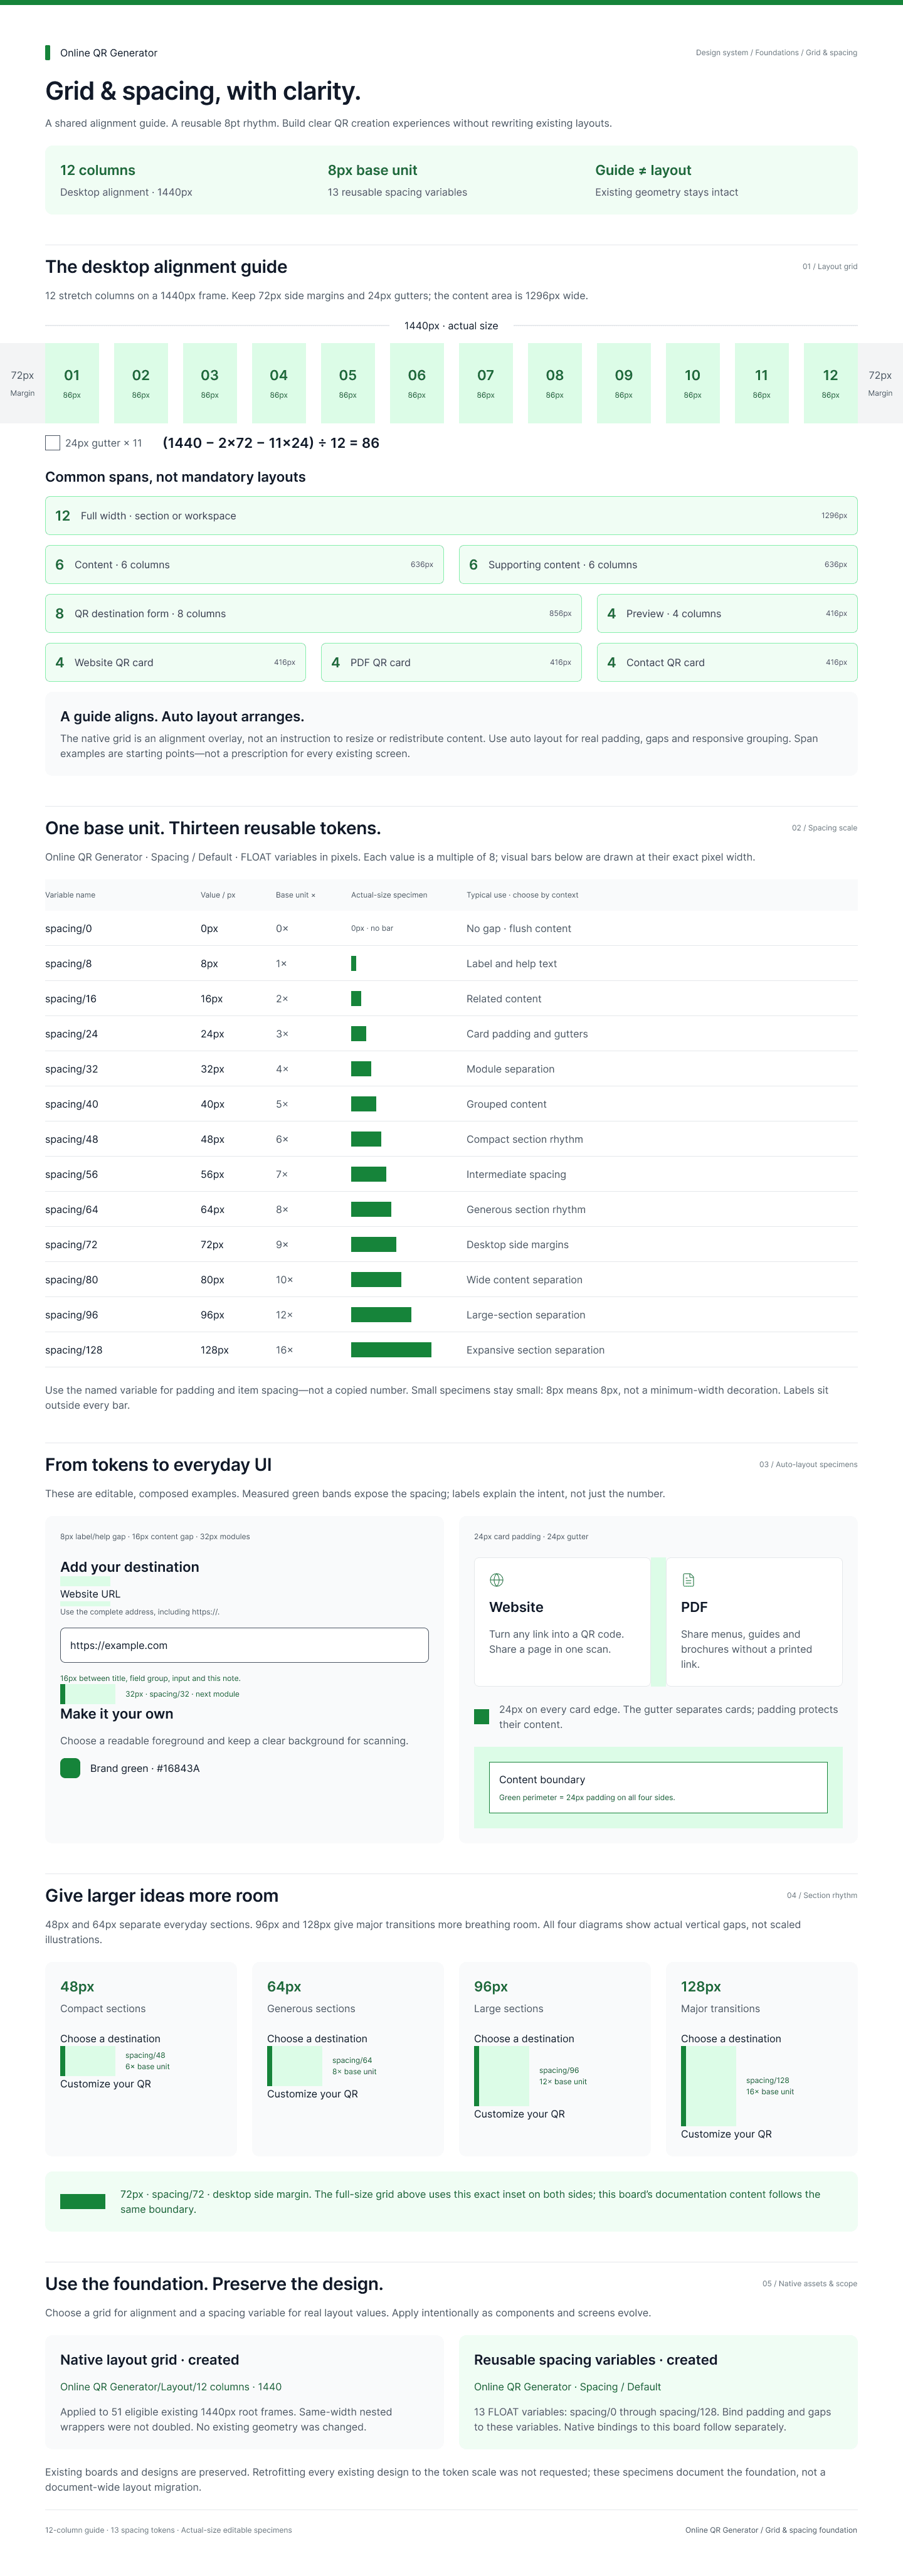Click the green brand bar beside Online QR Generator
Screen dimensions: 903x2576
pyautogui.click(x=47, y=53)
